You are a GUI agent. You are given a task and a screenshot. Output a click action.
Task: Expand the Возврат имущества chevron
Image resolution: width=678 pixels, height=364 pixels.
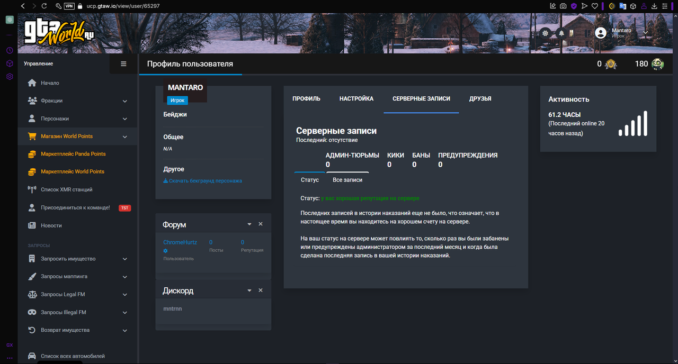click(x=125, y=330)
